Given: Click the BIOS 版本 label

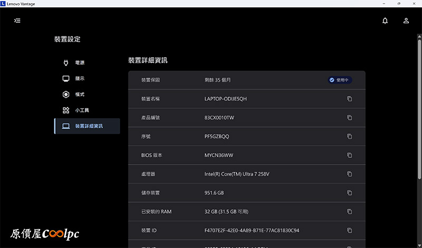Looking at the screenshot, I should point(152,155).
